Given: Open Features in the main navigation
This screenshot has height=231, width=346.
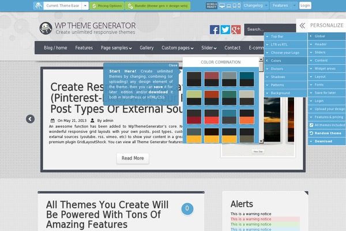Looking at the screenshot, I should (x=84, y=48).
